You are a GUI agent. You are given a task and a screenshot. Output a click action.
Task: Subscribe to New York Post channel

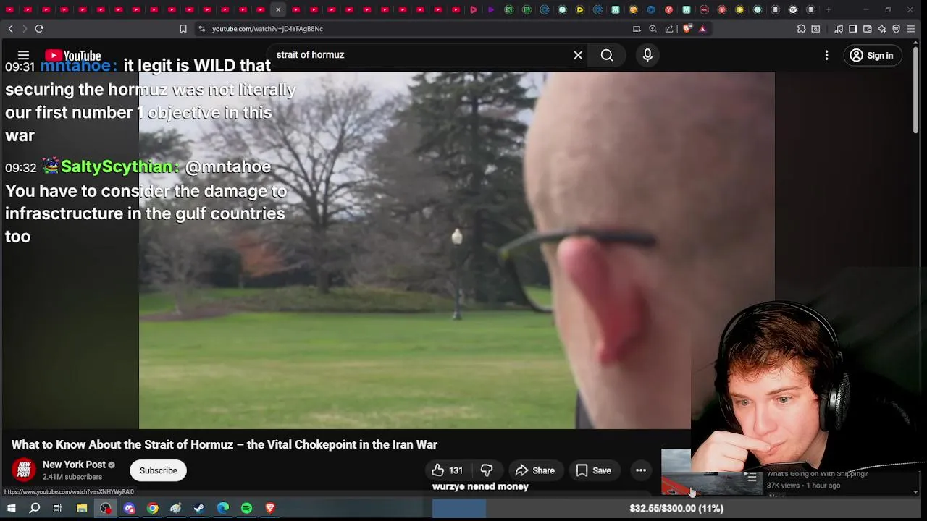coord(158,470)
